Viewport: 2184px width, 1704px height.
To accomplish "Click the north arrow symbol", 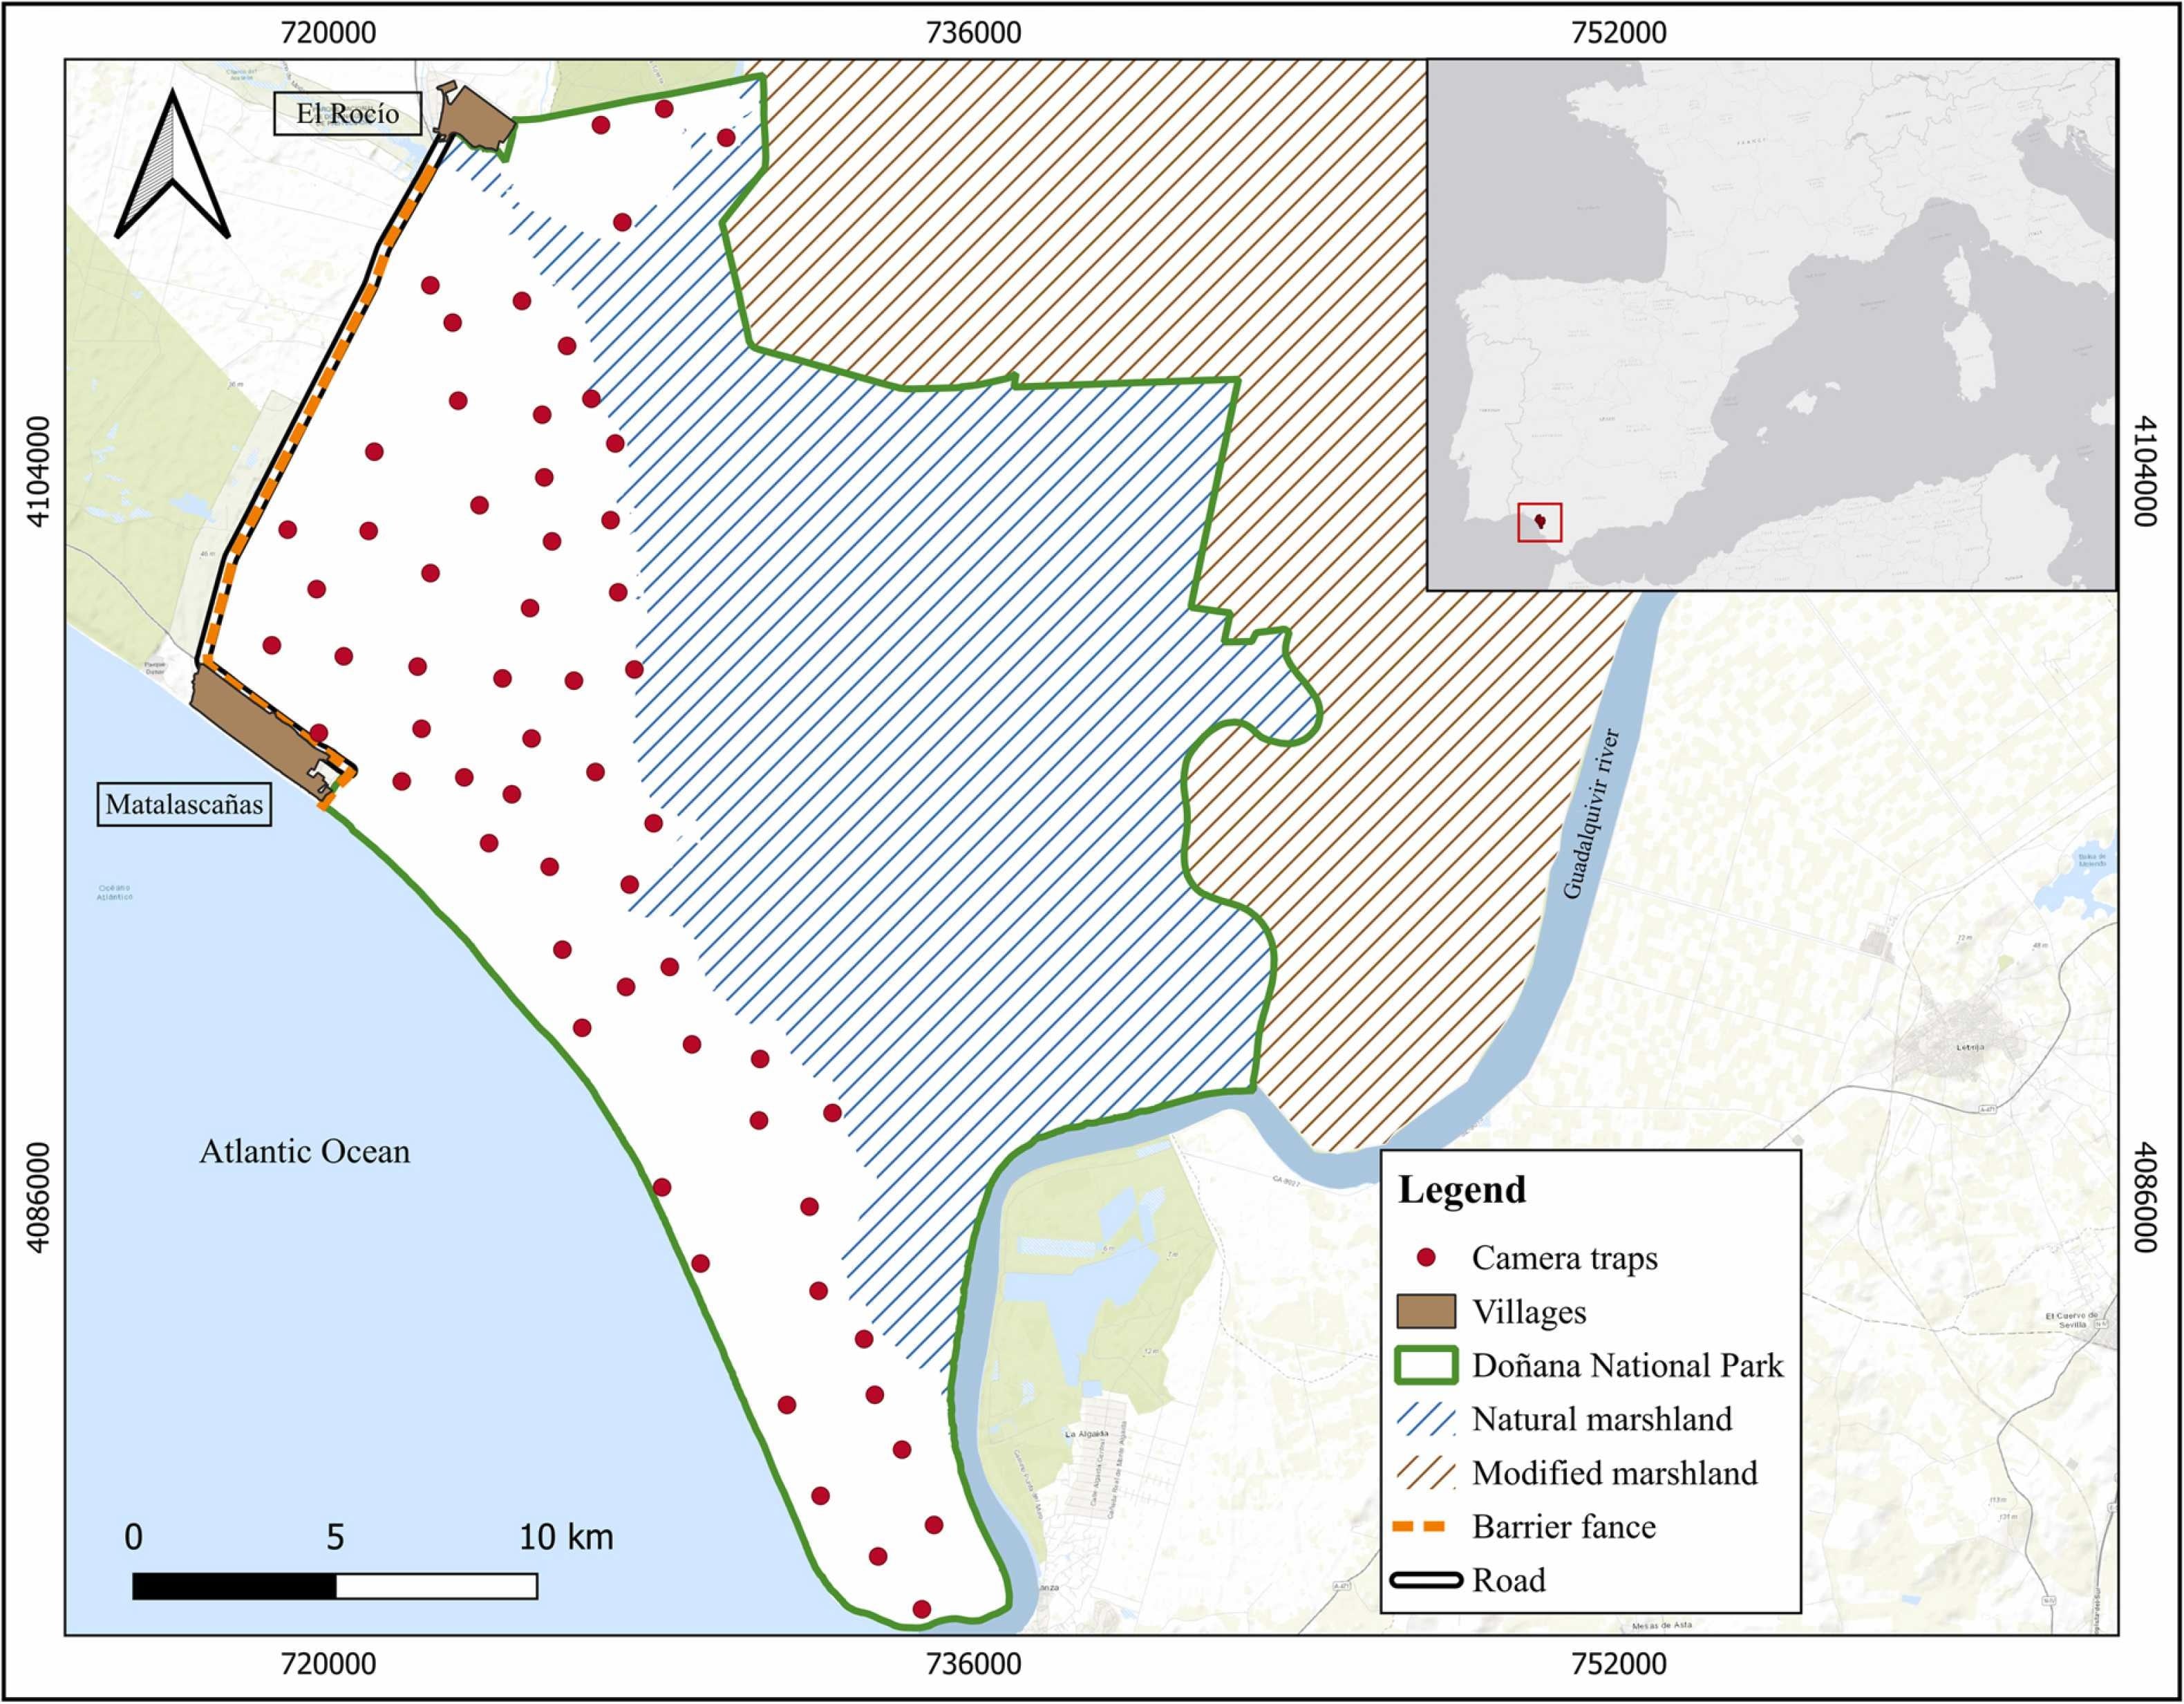I will 173,164.
